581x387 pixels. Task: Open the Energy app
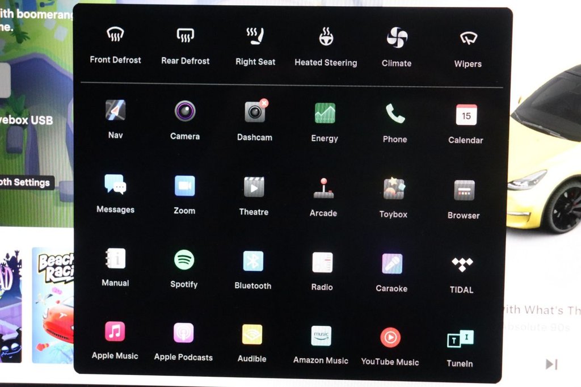tap(325, 113)
